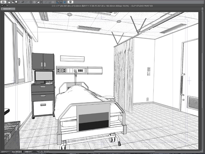The height and width of the screenshot is (154, 205).
Task: Click the Deselect icon
Action: [x=46, y=2]
